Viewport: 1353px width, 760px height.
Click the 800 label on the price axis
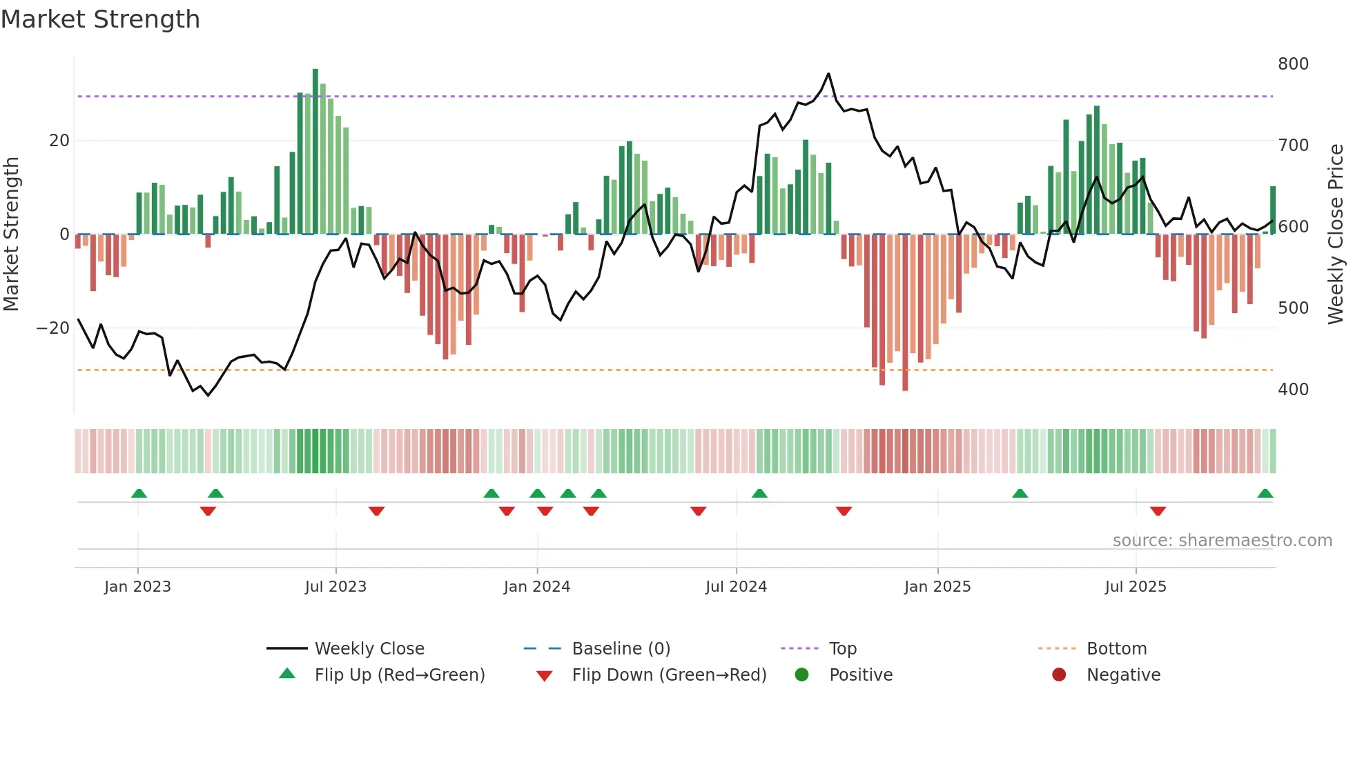[x=1293, y=64]
